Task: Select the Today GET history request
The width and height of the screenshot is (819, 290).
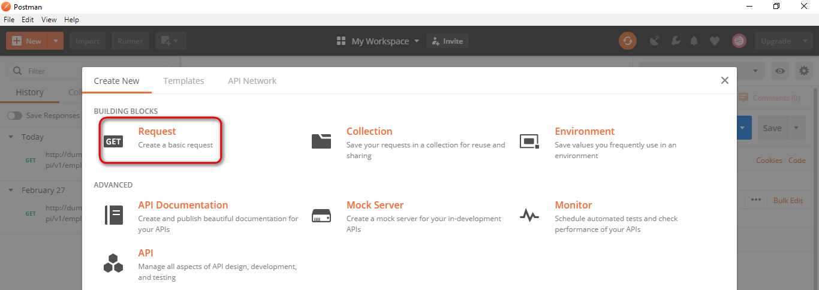Action: click(x=42, y=161)
